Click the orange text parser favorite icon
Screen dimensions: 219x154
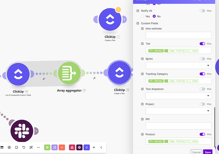62,147
